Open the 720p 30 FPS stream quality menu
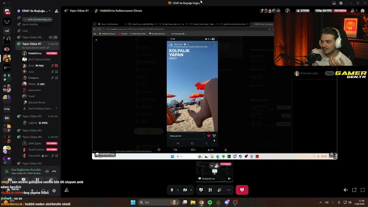368x207 pixels. pyautogui.click(x=323, y=11)
